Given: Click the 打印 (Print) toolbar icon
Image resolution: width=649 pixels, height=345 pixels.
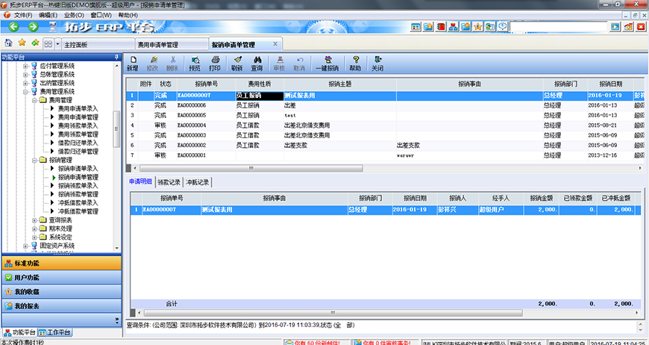Looking at the screenshot, I should pos(214,63).
